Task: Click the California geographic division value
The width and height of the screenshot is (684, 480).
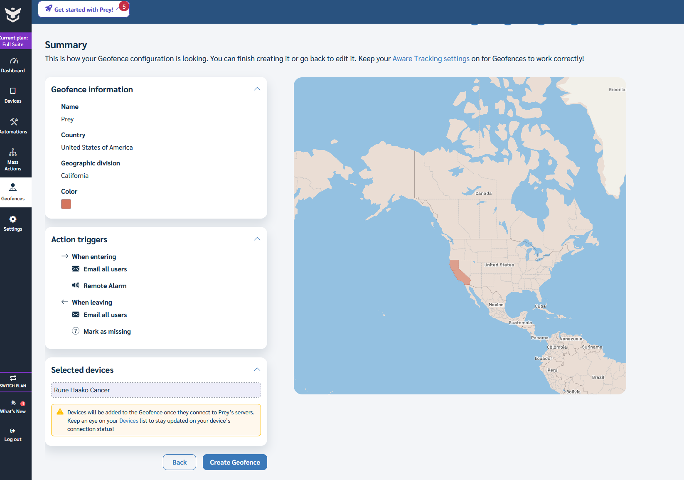Action: [75, 175]
